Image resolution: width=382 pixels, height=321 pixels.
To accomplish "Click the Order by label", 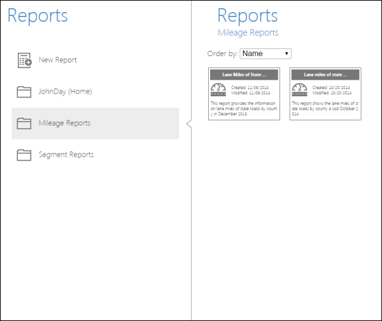I will [223, 54].
